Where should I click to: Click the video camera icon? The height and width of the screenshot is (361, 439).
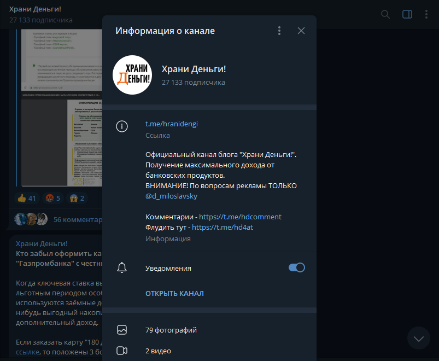pyautogui.click(x=122, y=351)
